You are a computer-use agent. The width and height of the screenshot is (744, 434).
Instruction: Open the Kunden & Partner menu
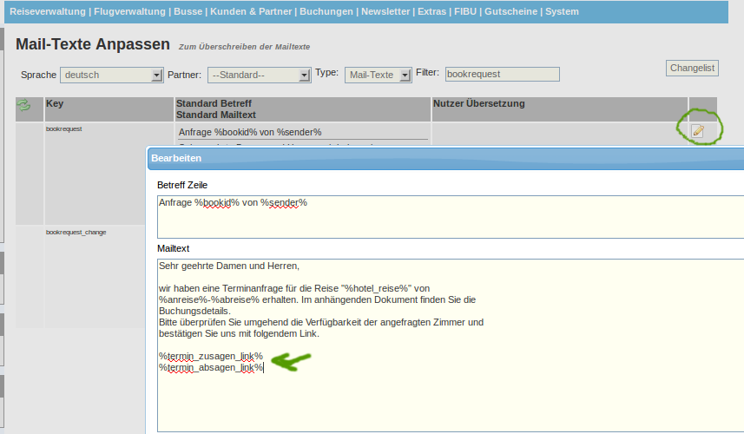pyautogui.click(x=251, y=12)
